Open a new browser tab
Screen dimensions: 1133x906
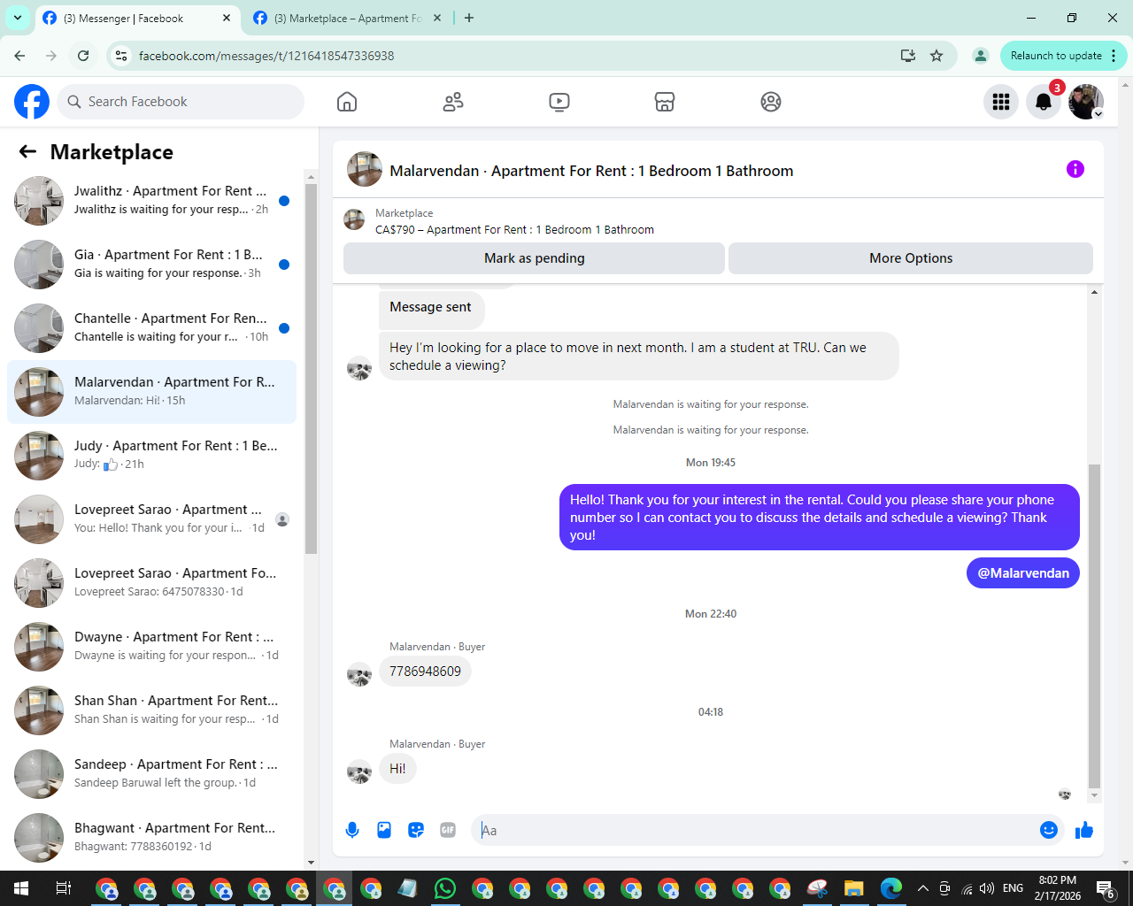tap(469, 18)
